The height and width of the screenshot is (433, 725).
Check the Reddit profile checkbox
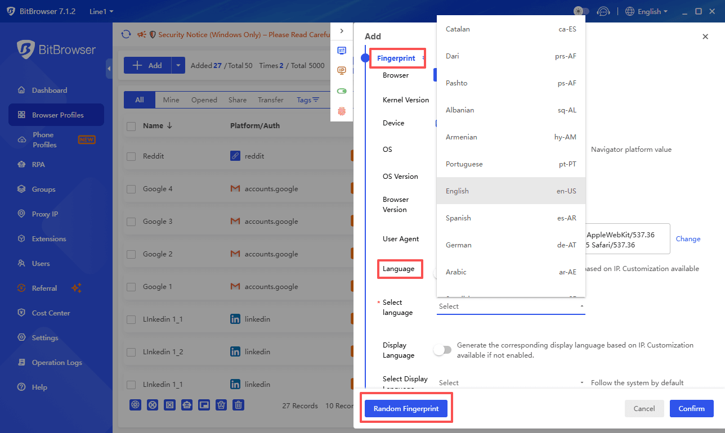131,156
